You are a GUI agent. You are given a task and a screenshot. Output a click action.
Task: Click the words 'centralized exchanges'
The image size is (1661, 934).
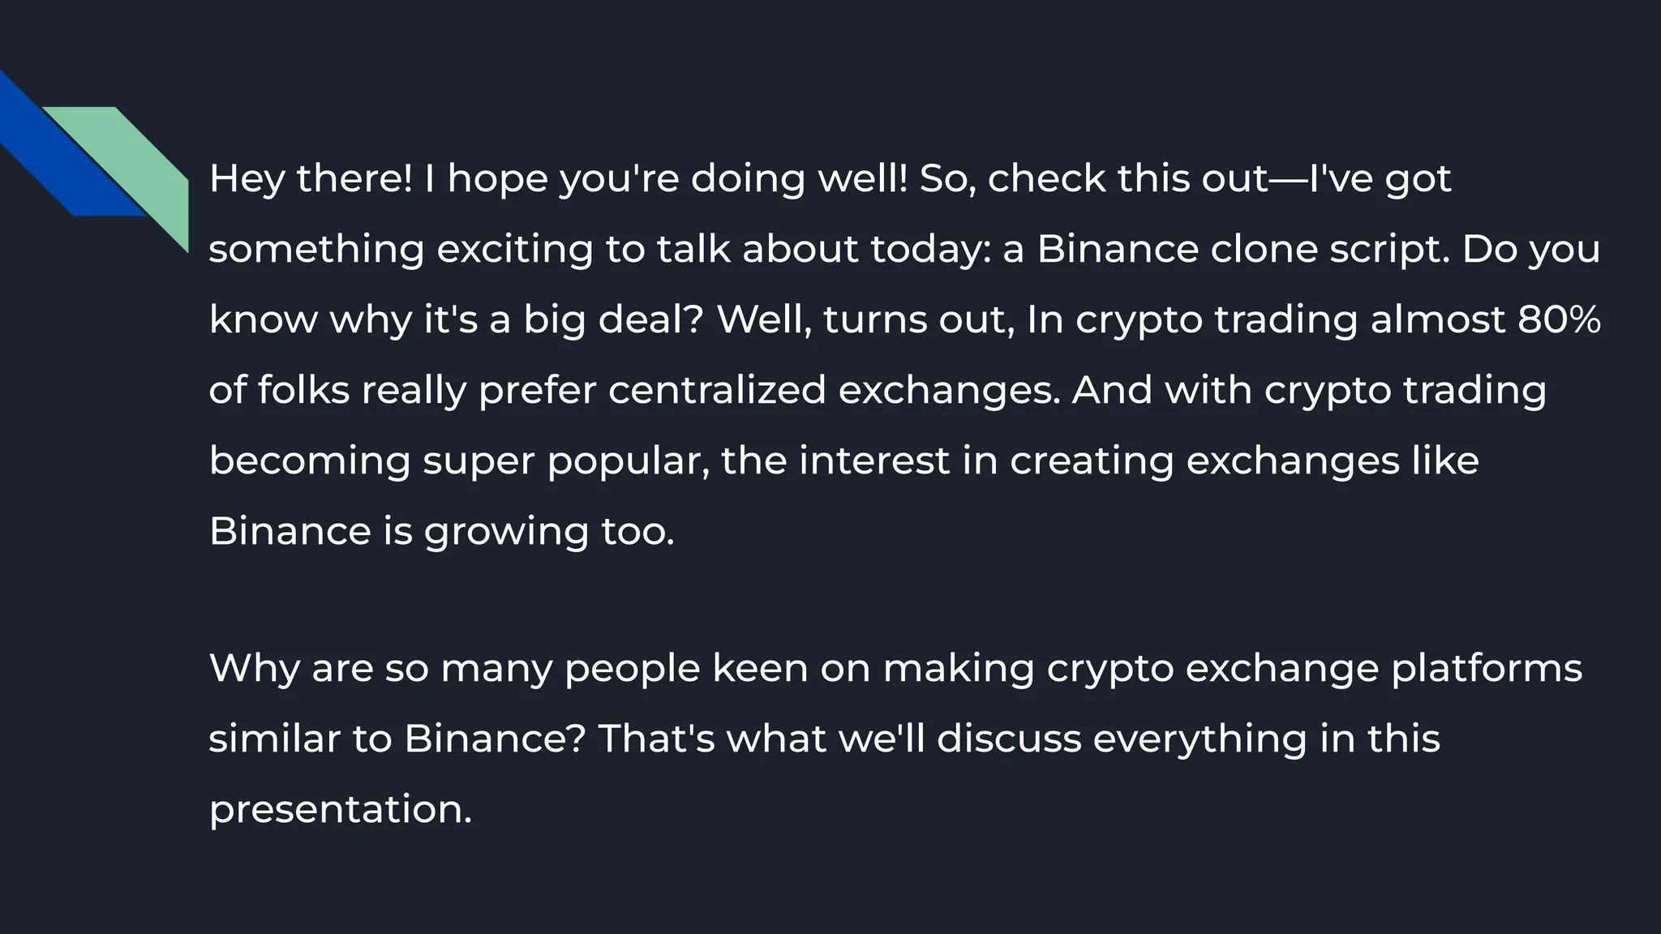[x=834, y=390]
